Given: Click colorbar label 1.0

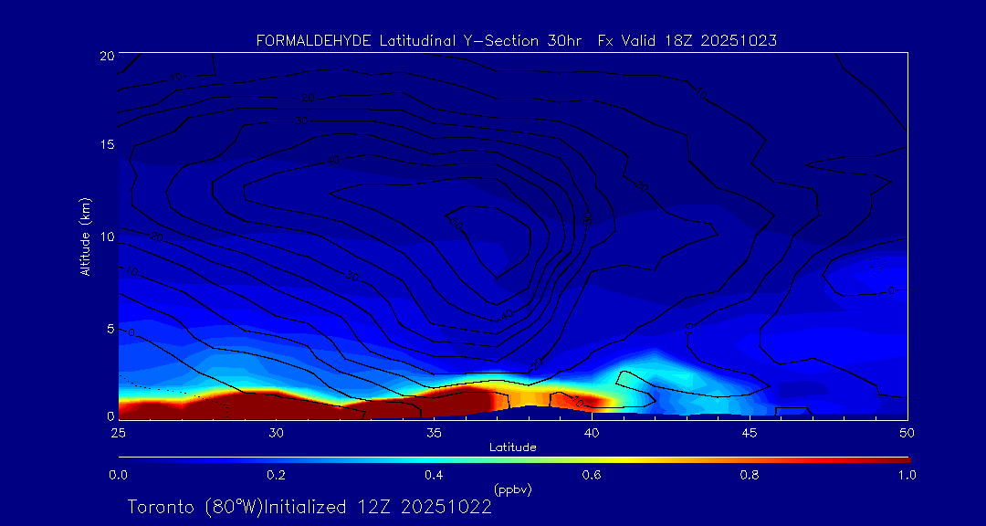Looking at the screenshot, I should [x=907, y=475].
